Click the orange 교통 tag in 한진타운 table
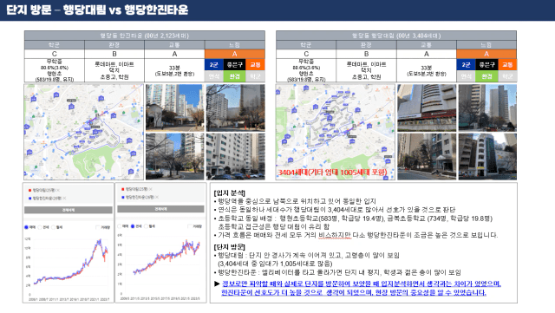The height and width of the screenshot is (313, 555). (x=255, y=65)
